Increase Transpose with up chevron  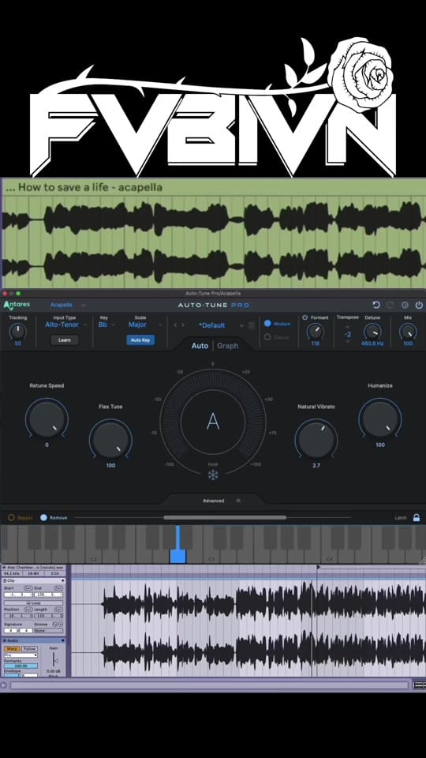coord(348,327)
